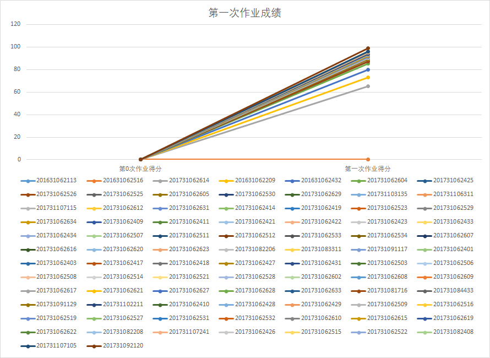Select legend entry 201731062511

[181, 235]
